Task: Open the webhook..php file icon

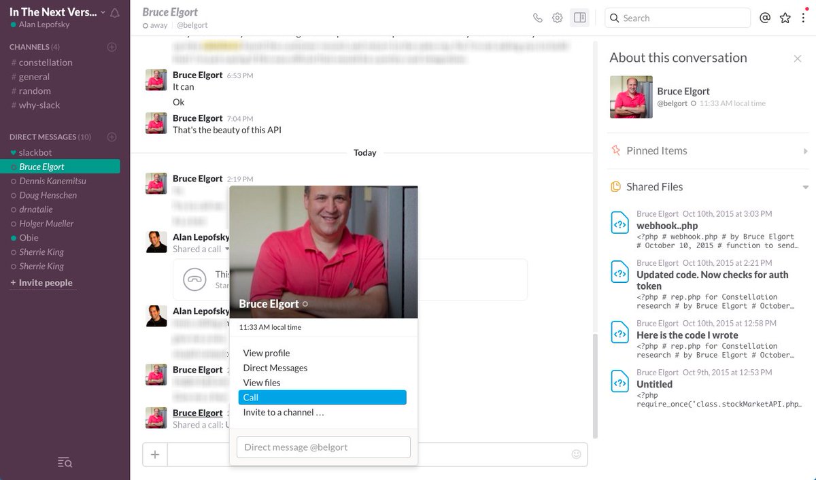Action: 619,222
